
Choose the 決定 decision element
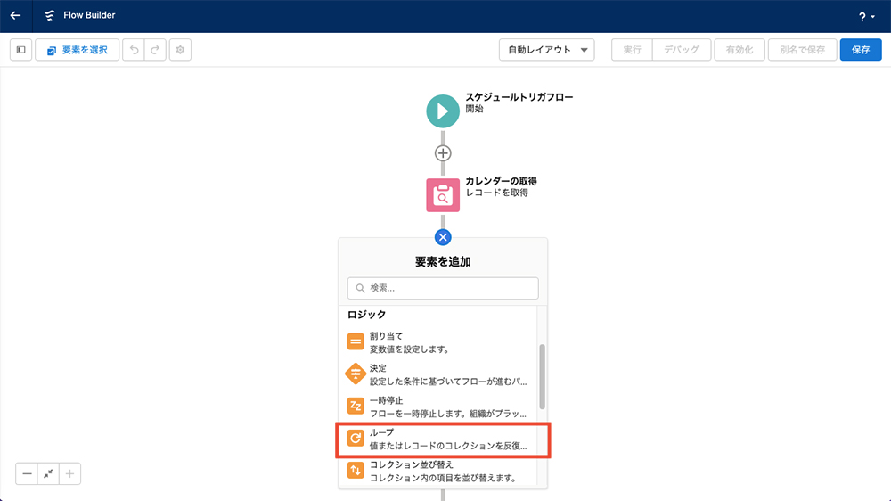click(437, 374)
